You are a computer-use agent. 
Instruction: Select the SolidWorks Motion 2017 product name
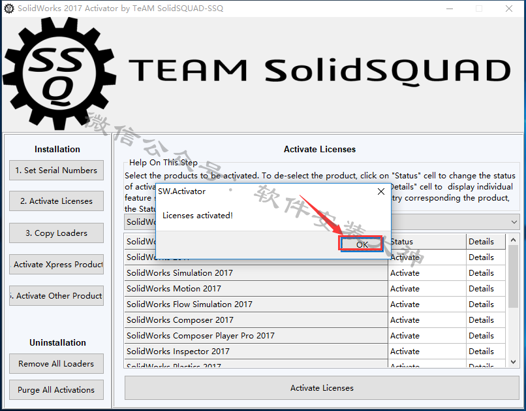(256, 289)
